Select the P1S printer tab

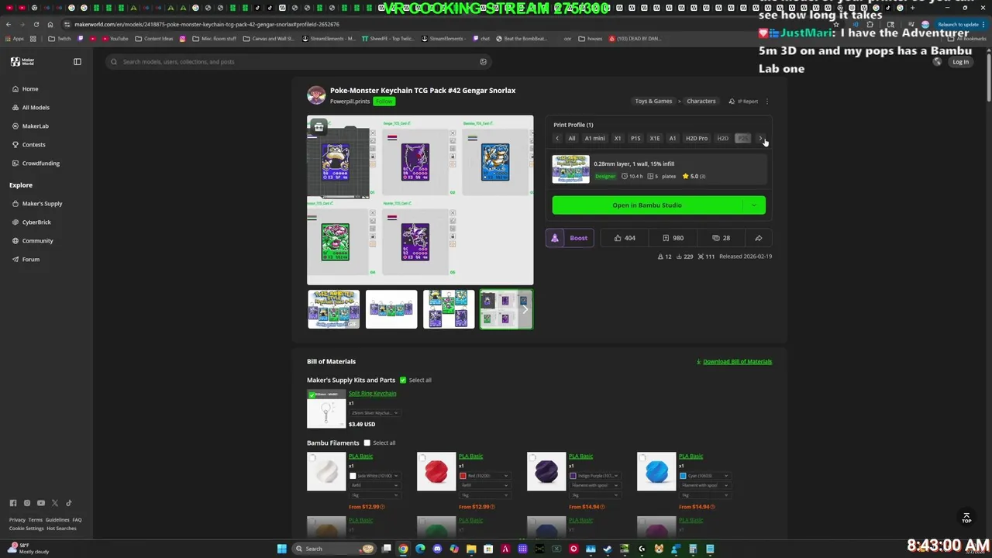[x=635, y=139]
